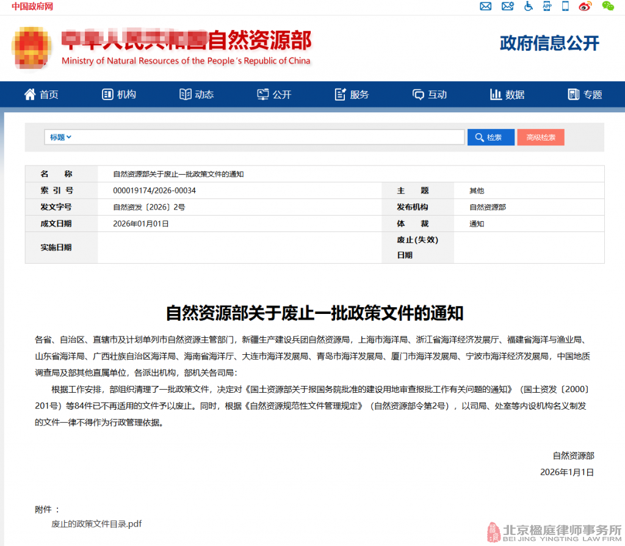
Task: Open the 机构 navigation item
Action: coord(119,95)
